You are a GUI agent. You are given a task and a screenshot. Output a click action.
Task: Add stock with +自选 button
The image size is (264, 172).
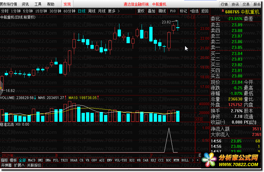click(194, 11)
